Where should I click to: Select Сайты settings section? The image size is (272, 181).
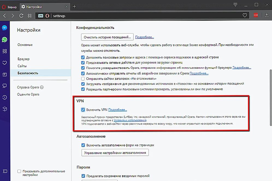[x=22, y=66]
